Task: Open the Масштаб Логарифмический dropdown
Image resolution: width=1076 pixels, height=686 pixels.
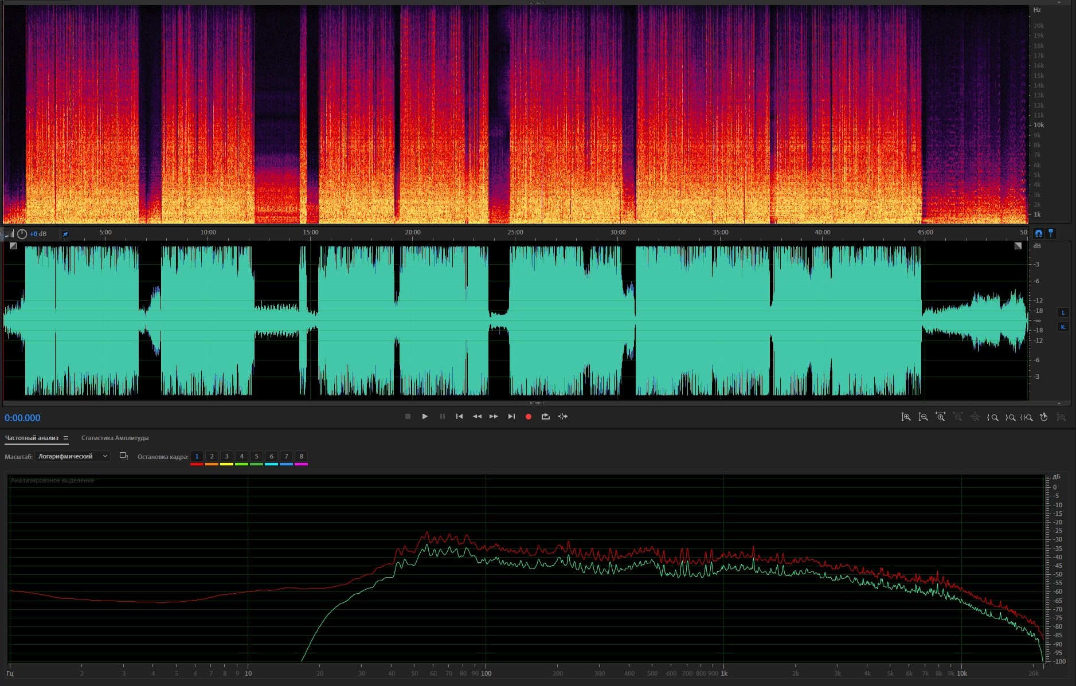Action: tap(72, 456)
